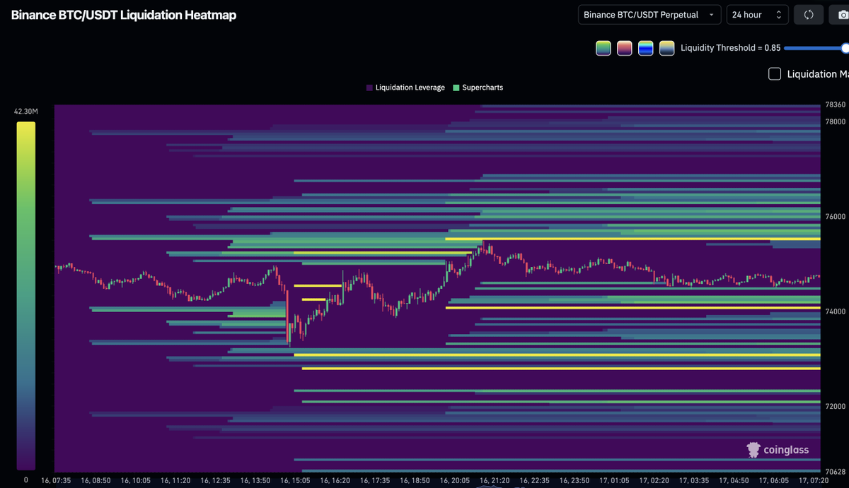Refresh the heatmap with the reload icon
This screenshot has height=488, width=849.
809,15
